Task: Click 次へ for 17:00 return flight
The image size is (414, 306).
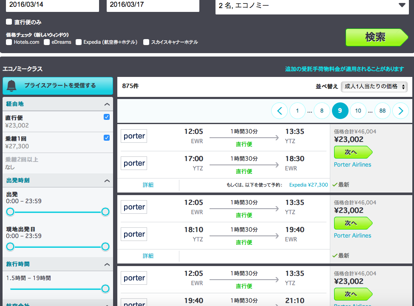Action: [353, 152]
